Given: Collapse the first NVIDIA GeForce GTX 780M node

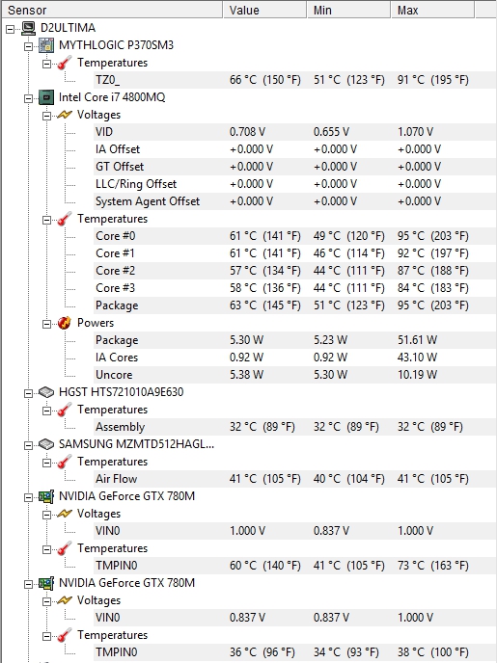Looking at the screenshot, I should click(x=28, y=497).
